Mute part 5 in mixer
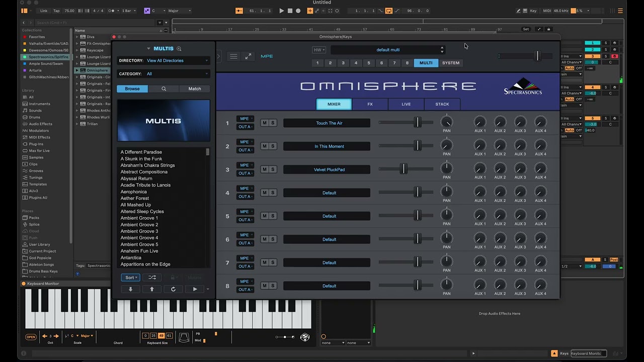The image size is (644, 362). [x=265, y=216]
